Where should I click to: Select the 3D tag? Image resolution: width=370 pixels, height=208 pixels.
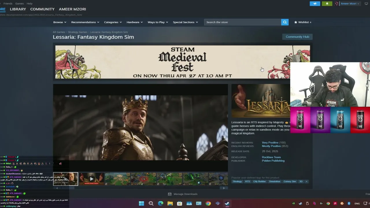(301, 181)
